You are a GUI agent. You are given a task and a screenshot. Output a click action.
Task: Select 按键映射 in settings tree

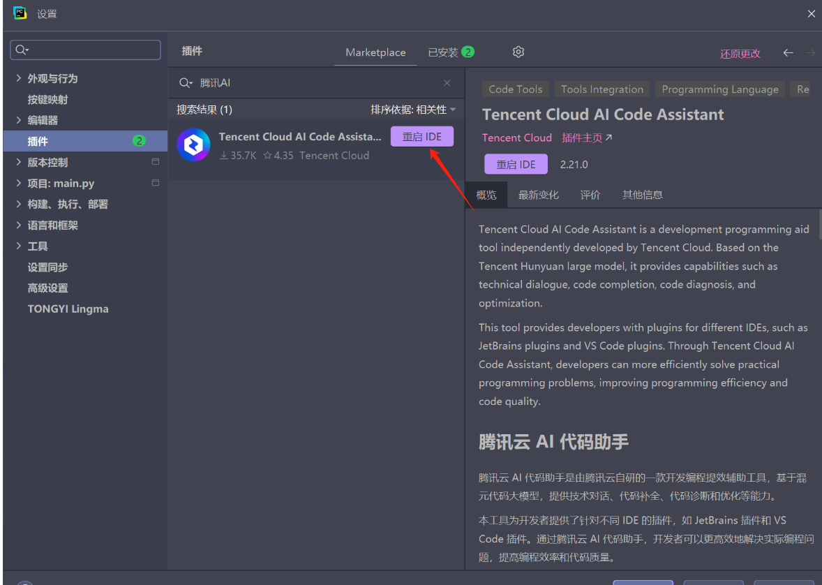pyautogui.click(x=47, y=100)
